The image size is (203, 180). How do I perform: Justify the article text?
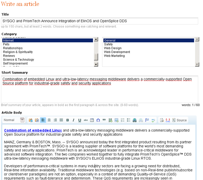click(x=61, y=120)
